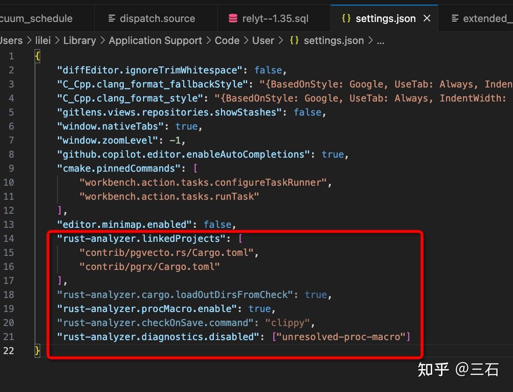Image resolution: width=513 pixels, height=392 pixels.
Task: Click the file icon on dispatch.source tab
Action: pos(112,18)
